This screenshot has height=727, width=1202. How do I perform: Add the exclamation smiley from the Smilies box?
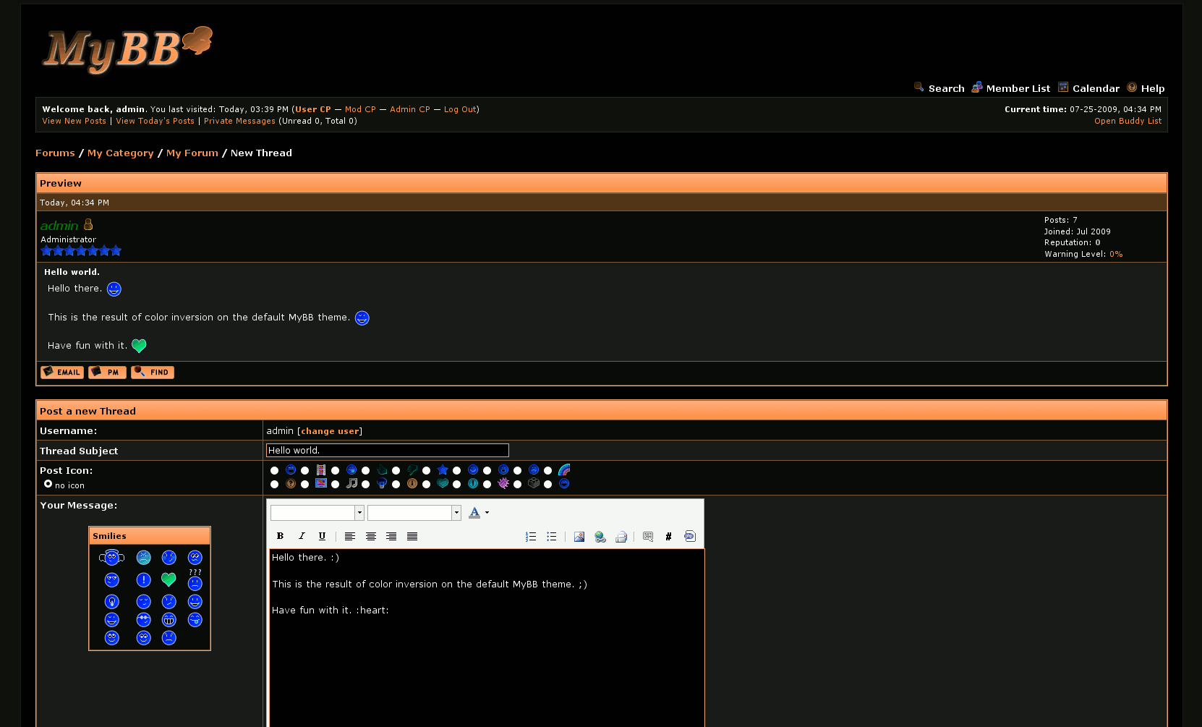144,580
